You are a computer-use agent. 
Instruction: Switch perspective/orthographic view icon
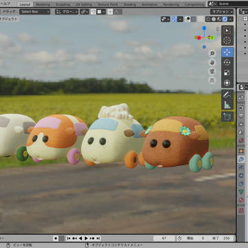click(212, 80)
